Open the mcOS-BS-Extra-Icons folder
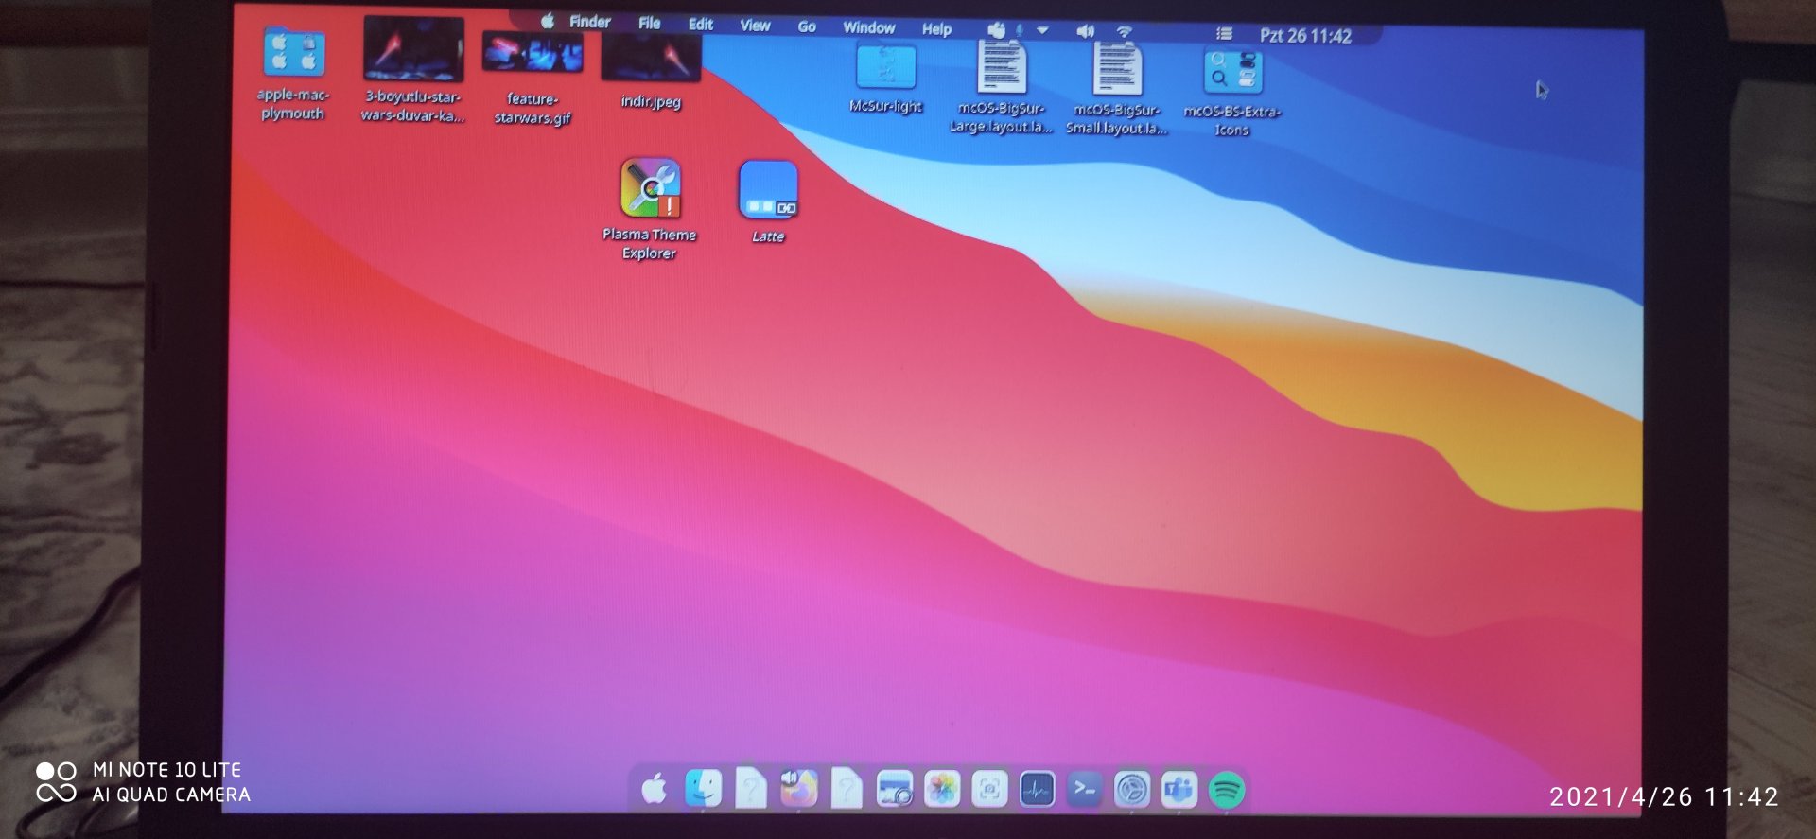Viewport: 1816px width, 839px height. point(1232,72)
